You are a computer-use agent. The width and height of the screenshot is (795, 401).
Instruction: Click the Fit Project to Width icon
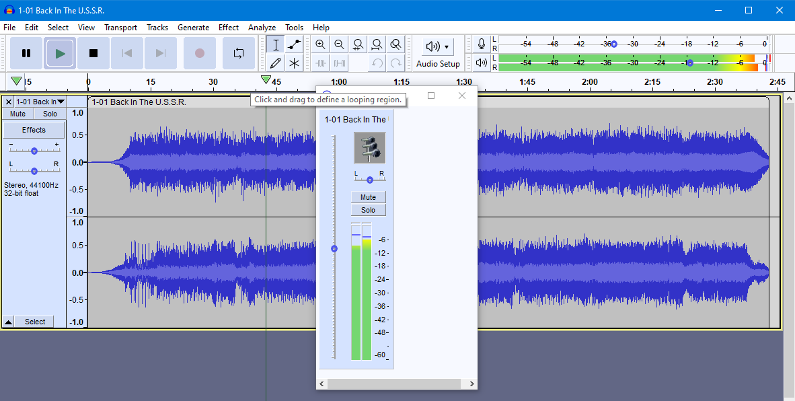(x=377, y=44)
